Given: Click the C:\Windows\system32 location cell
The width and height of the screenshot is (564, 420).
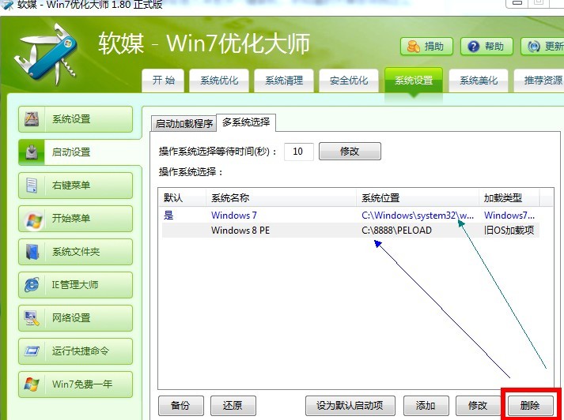Looking at the screenshot, I should (418, 216).
